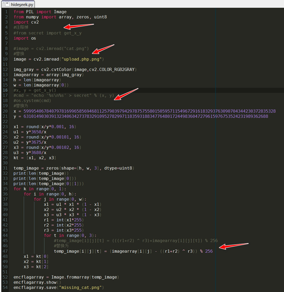Click the 'from numpy import array, zeros, uint8' line
The width and height of the screenshot is (284, 292).
(x=60, y=17)
